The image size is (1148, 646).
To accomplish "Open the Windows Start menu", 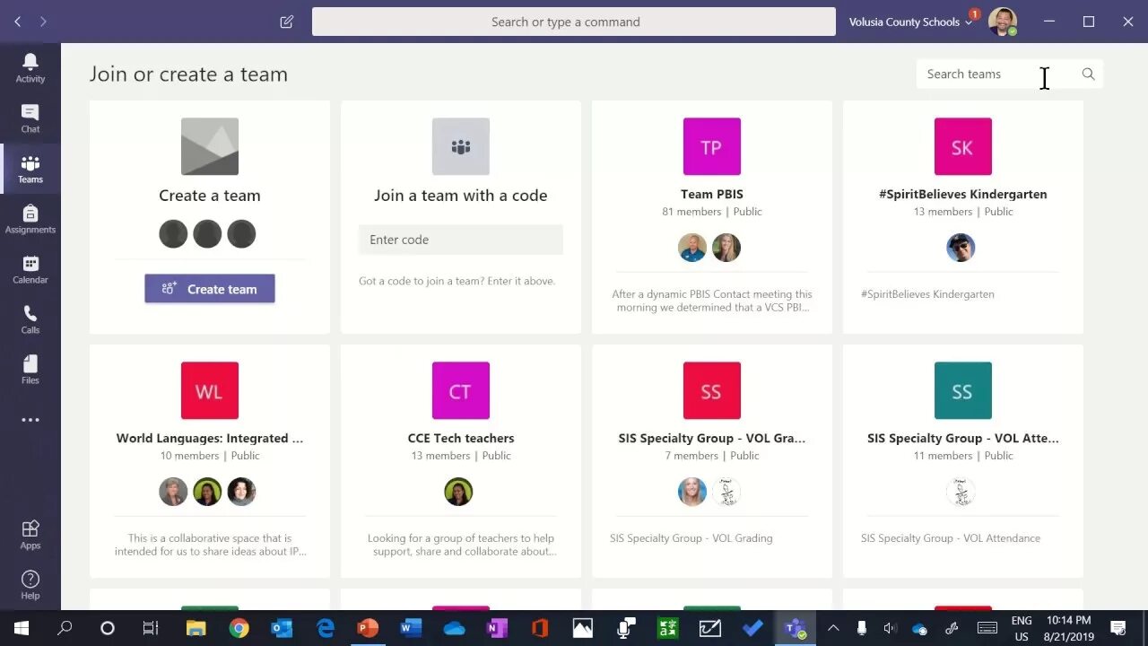I will [22, 628].
